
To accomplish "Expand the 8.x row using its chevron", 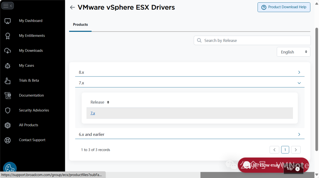I will pos(299,72).
